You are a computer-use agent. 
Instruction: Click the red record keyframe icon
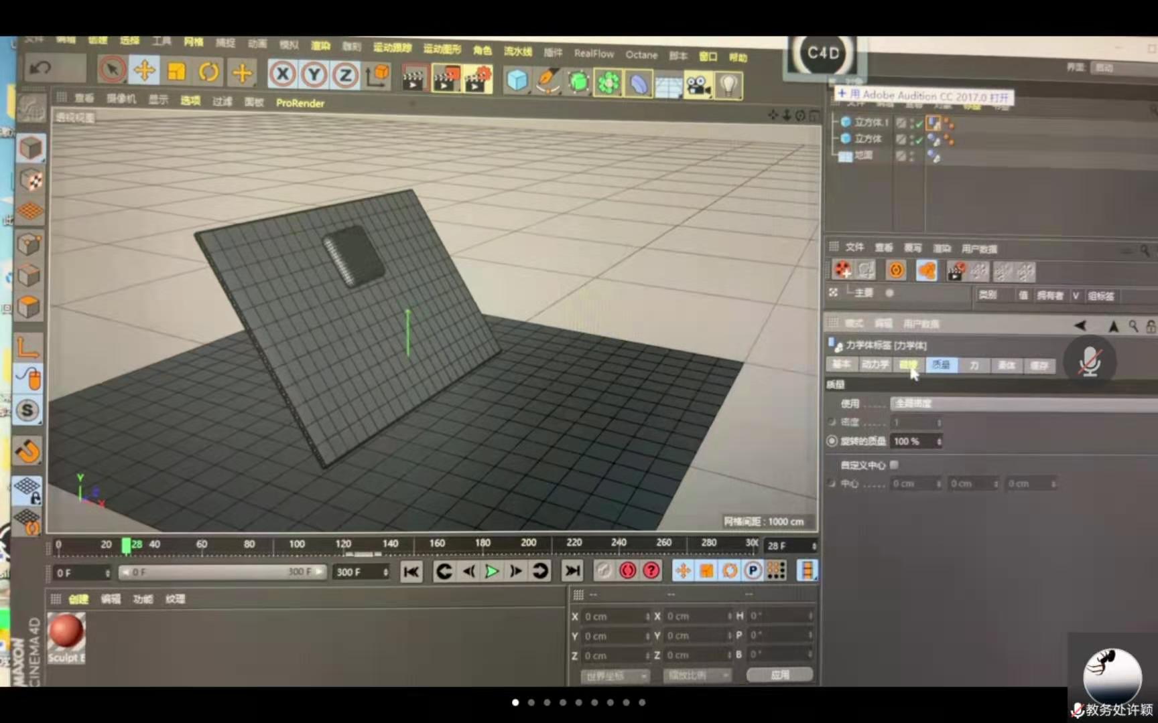tap(627, 570)
